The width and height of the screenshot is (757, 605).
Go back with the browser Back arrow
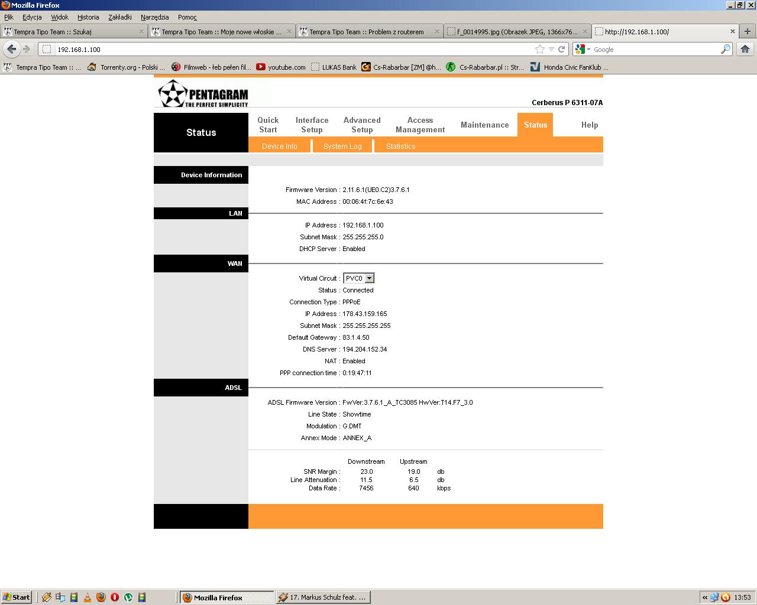click(11, 49)
